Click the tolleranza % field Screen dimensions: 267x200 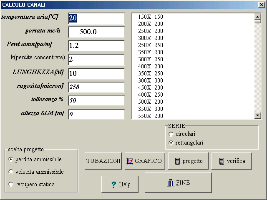click(x=96, y=101)
